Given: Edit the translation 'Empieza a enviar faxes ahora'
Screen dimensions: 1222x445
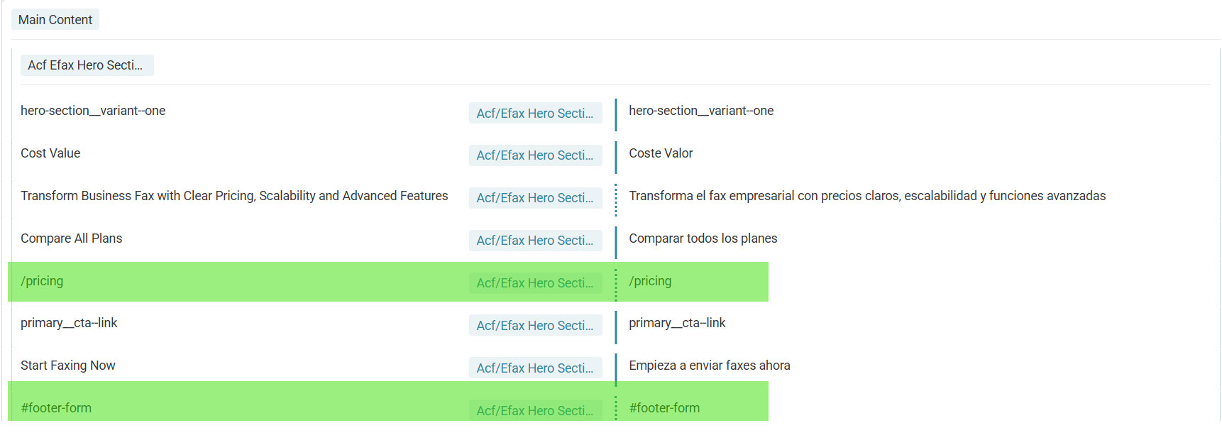Looking at the screenshot, I should coord(709,366).
